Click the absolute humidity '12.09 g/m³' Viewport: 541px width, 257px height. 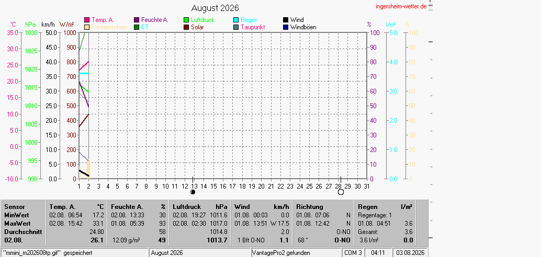126,240
